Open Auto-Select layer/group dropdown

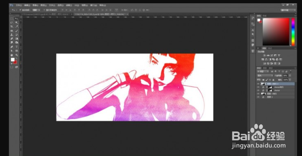point(36,10)
